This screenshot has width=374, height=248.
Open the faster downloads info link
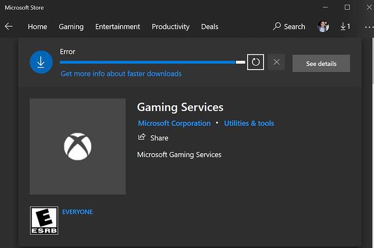(121, 74)
